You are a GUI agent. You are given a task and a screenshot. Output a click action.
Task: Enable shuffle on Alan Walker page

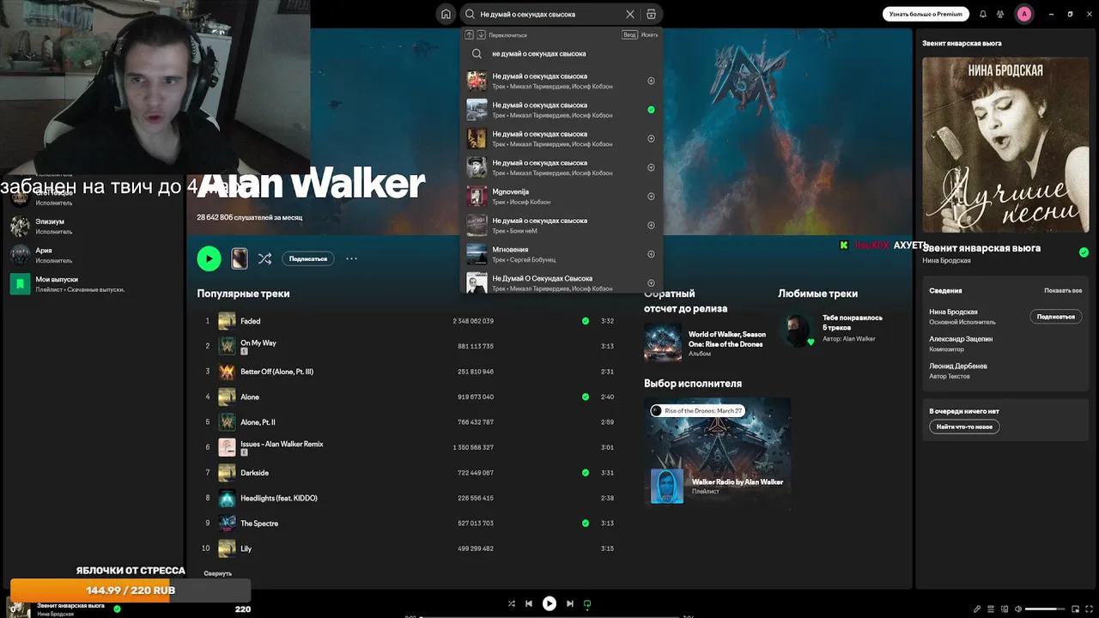point(264,258)
